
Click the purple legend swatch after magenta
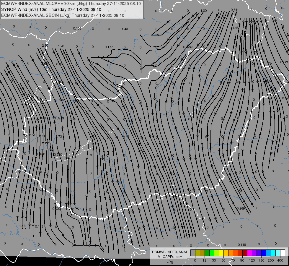pyautogui.click(x=254, y=253)
